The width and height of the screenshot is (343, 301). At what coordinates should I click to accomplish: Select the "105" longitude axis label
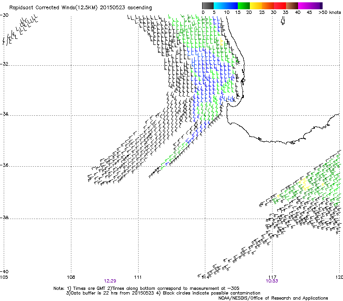coord(4,277)
